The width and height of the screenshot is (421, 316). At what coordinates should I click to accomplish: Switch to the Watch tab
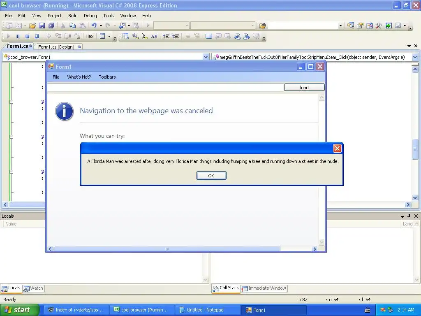pos(33,288)
